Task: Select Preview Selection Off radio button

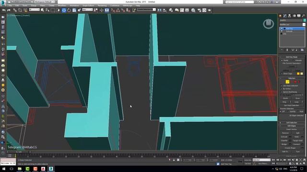Action: pos(281,111)
